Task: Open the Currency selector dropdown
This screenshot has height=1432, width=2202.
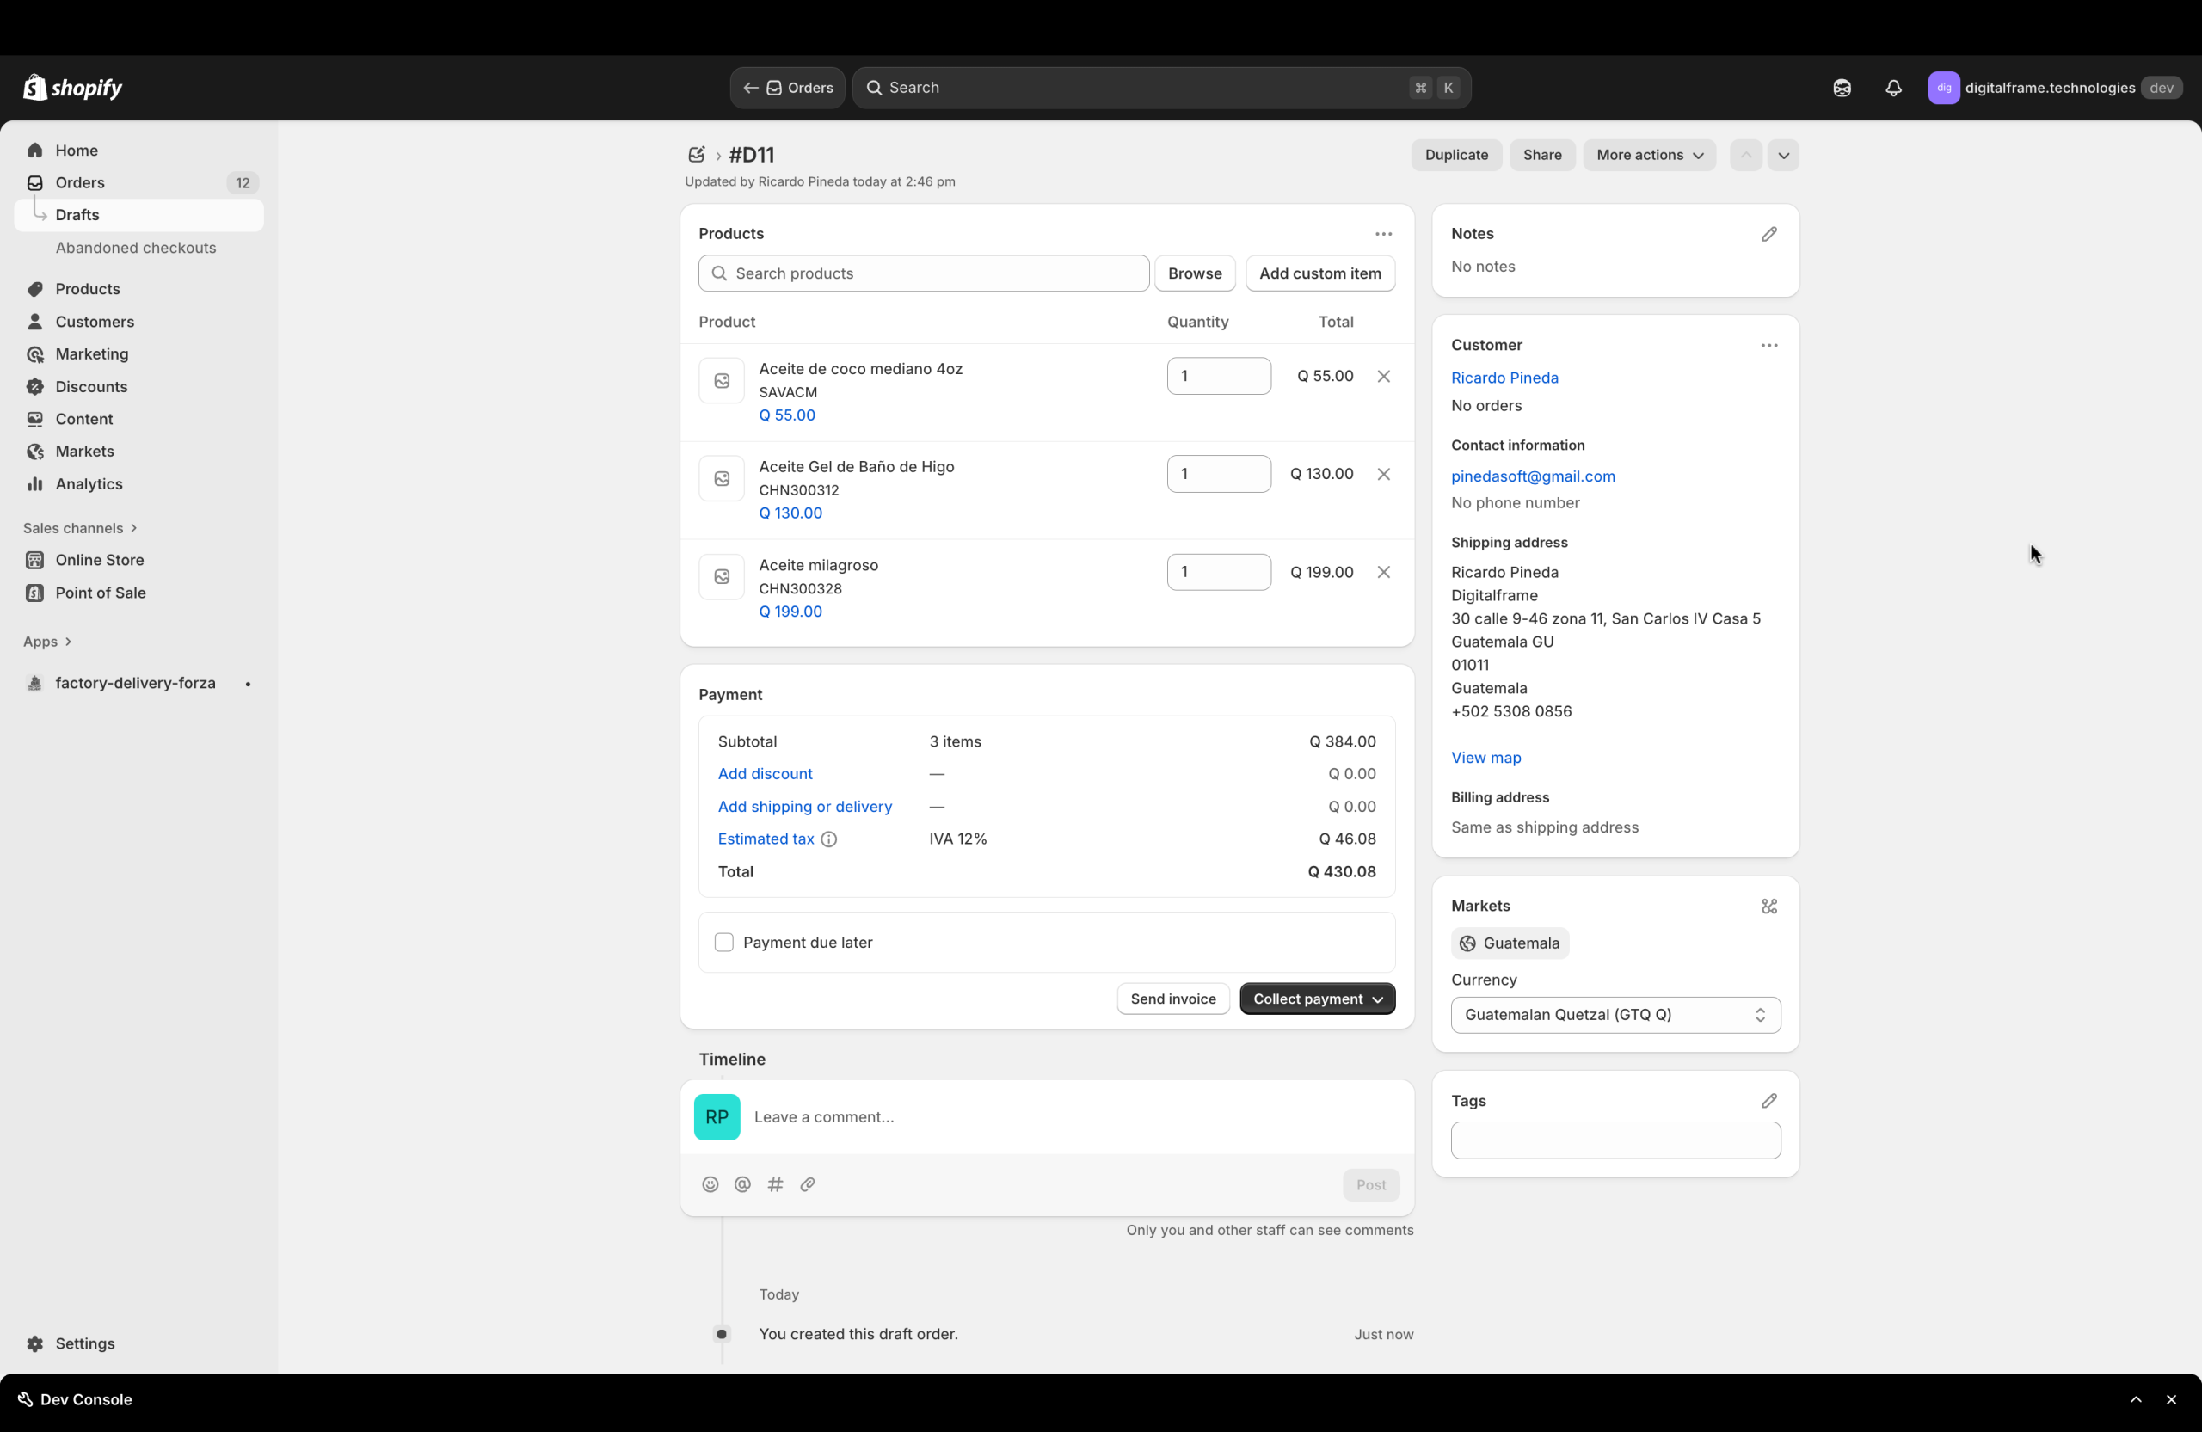Action: (1615, 1015)
